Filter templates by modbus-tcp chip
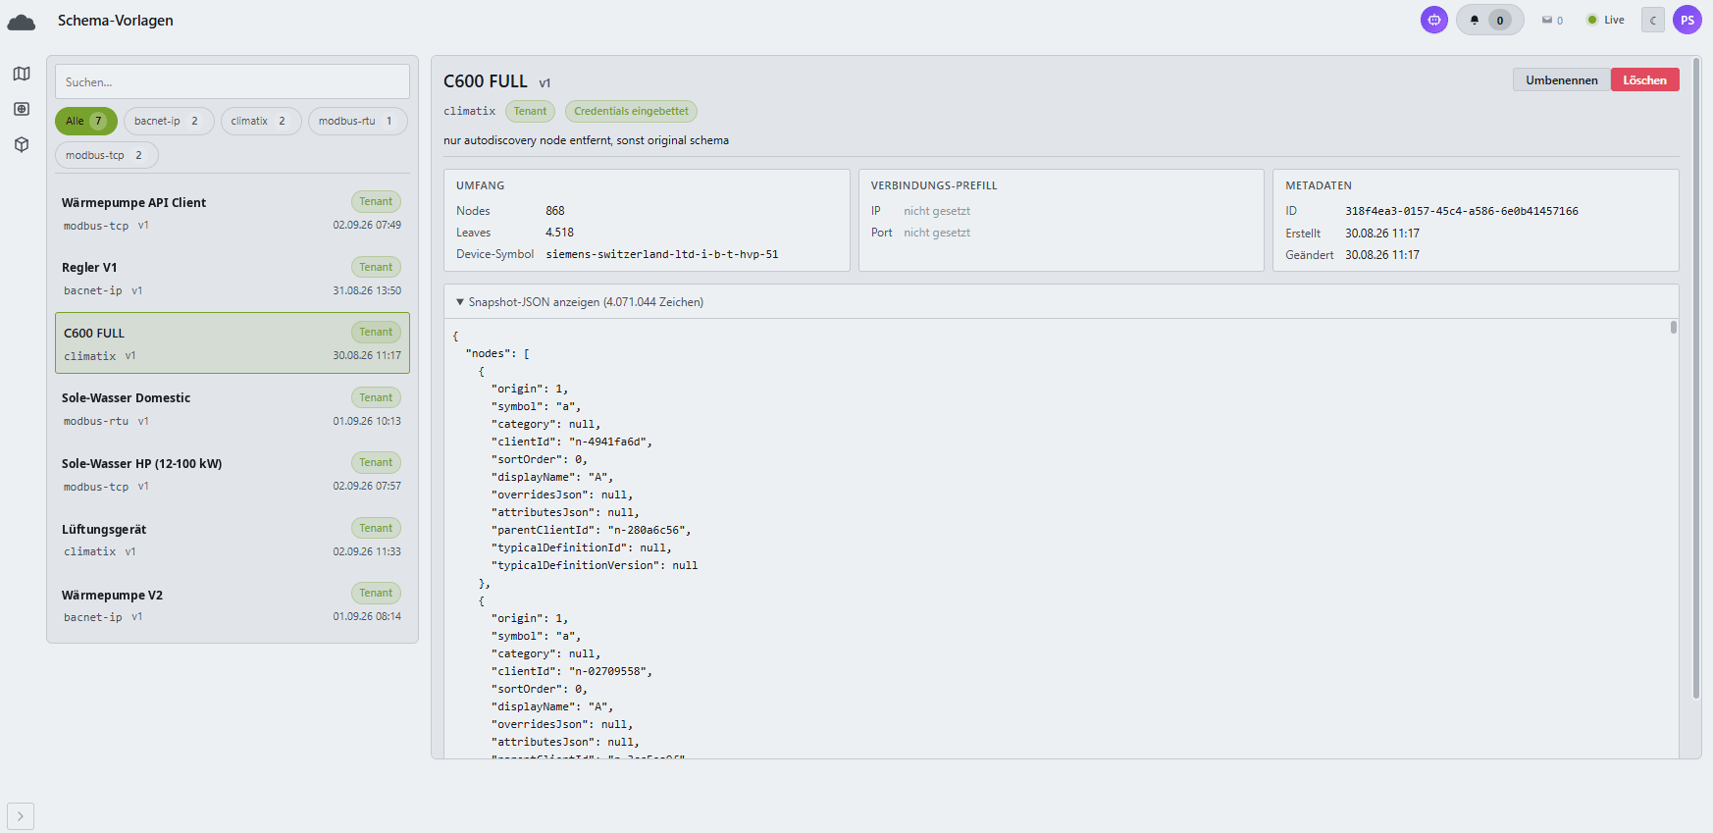 [x=107, y=155]
